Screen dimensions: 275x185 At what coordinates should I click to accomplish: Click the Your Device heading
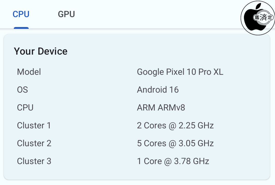(x=40, y=51)
